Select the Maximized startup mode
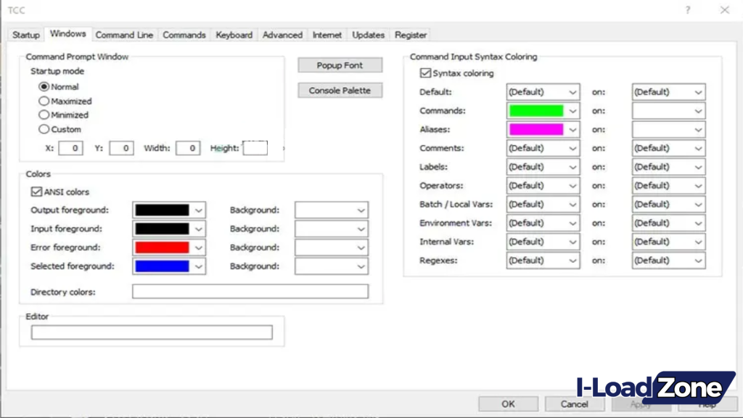 (x=44, y=101)
